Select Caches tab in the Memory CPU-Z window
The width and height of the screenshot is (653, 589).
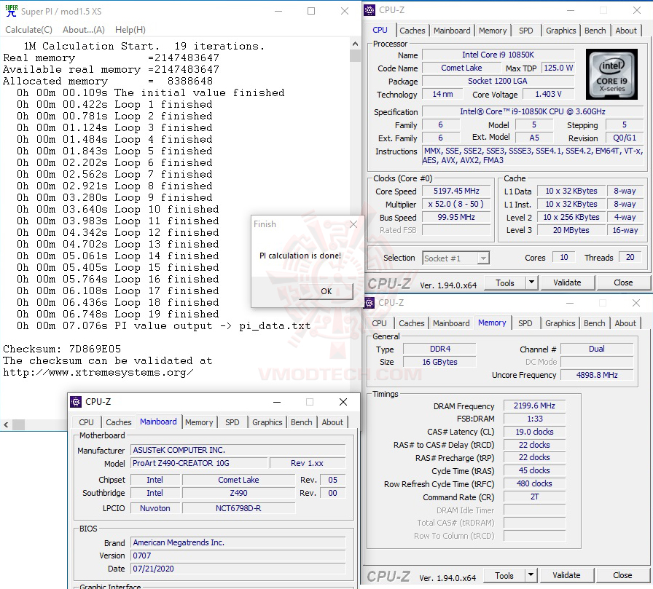pyautogui.click(x=412, y=323)
